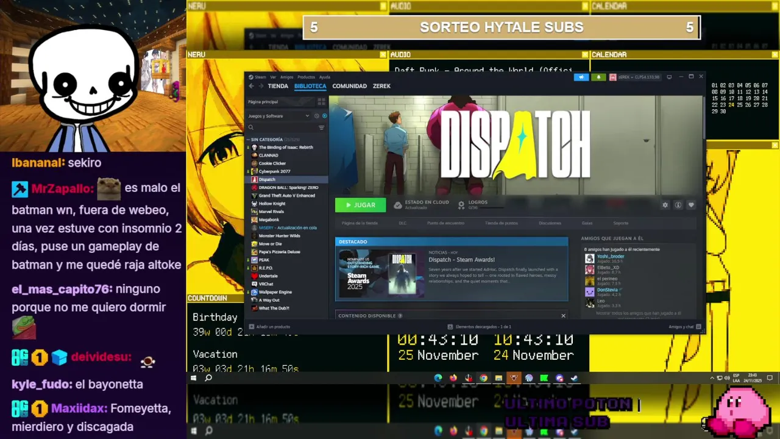
Task: Open the DLC link for Dispatch
Action: 402,223
